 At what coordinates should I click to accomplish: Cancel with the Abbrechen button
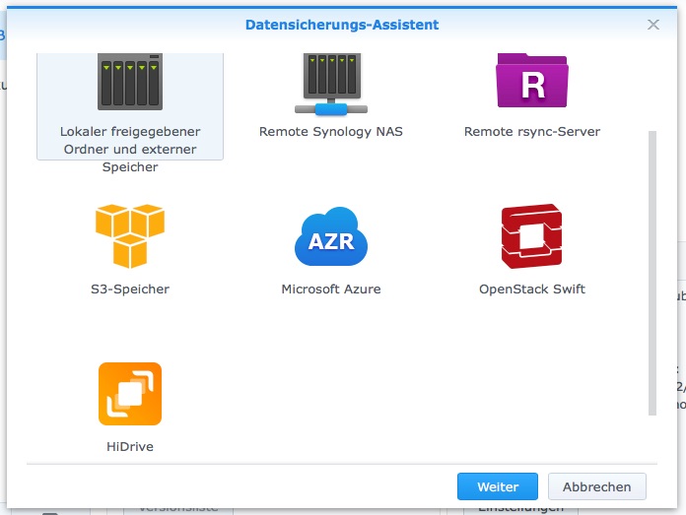596,486
